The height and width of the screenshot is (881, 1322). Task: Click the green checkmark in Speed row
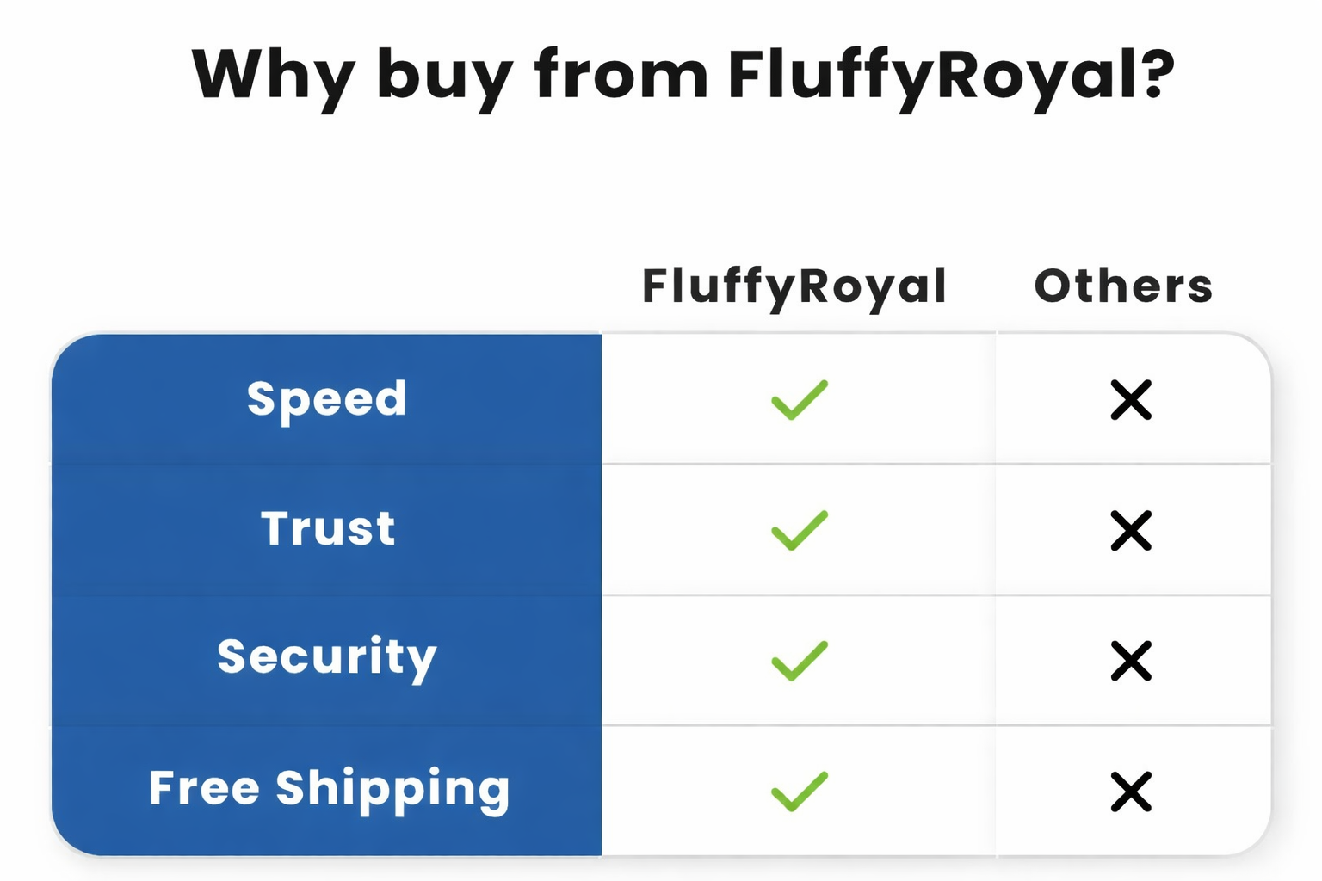click(800, 400)
